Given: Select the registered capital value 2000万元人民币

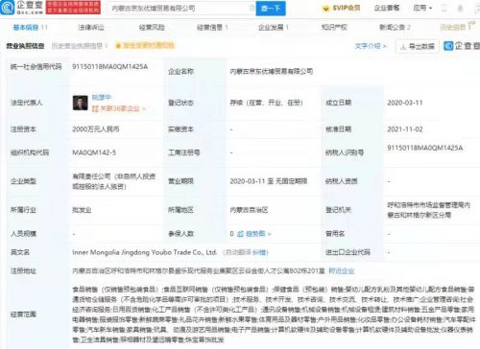Looking at the screenshot, I should pyautogui.click(x=96, y=129).
